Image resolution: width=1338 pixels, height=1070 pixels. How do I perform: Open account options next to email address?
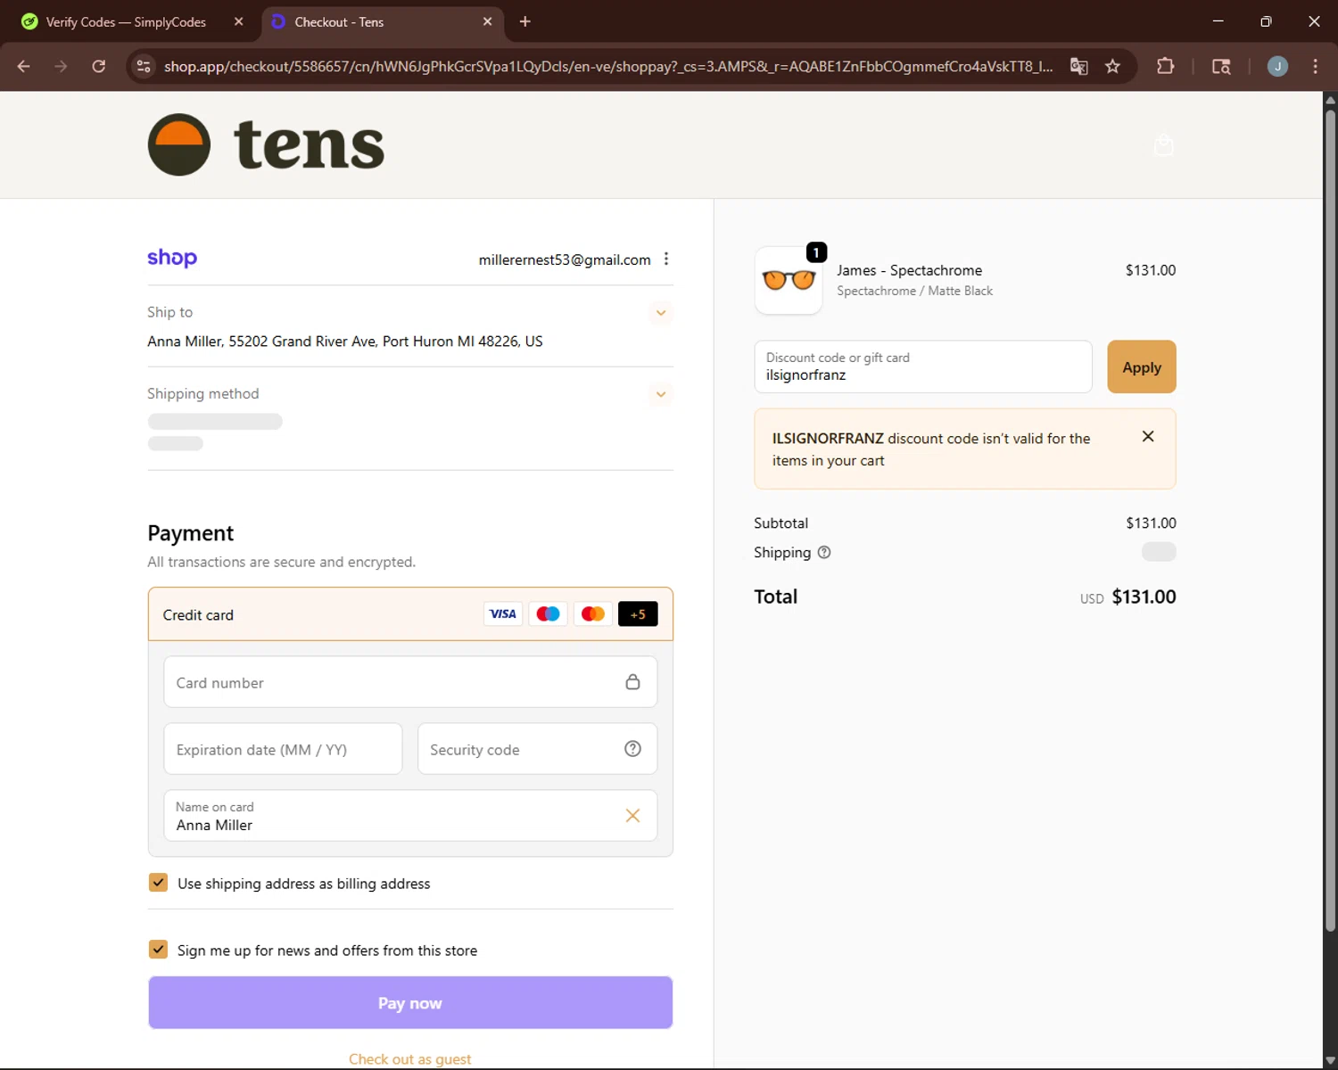coord(666,259)
